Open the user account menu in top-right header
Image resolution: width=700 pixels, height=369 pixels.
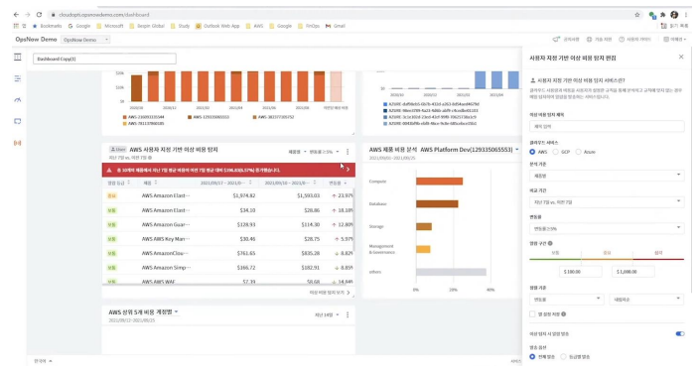[x=674, y=40]
